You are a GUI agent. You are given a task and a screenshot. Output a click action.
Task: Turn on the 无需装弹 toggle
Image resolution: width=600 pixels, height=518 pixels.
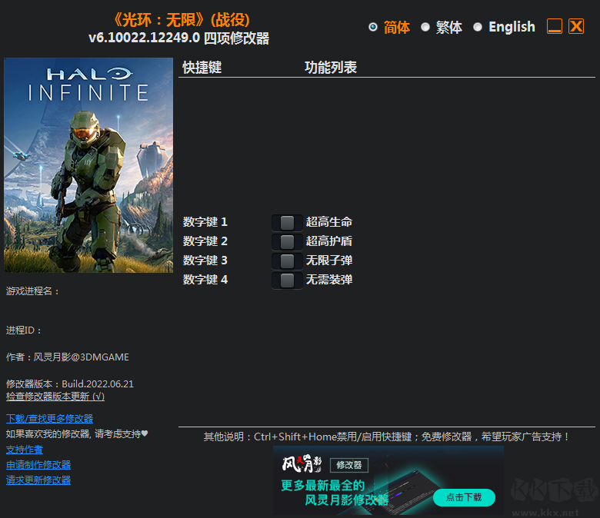287,281
